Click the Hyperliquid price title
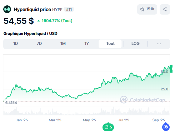 point(32,10)
